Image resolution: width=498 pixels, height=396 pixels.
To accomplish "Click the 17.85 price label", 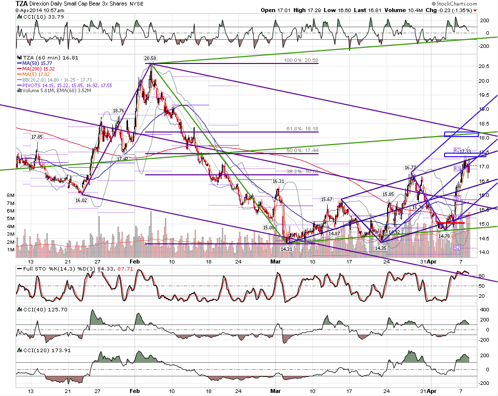I will (x=37, y=137).
